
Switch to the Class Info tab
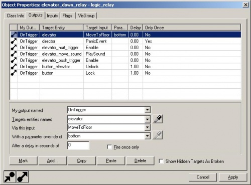coord(16,16)
